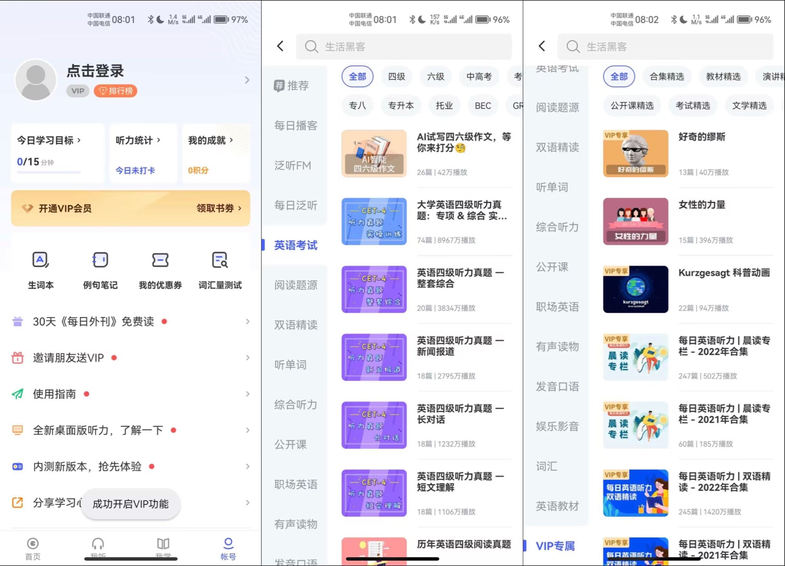Open the 生词本 vocabulary notebook icon
Viewport: 785px width, 566px height.
click(41, 260)
